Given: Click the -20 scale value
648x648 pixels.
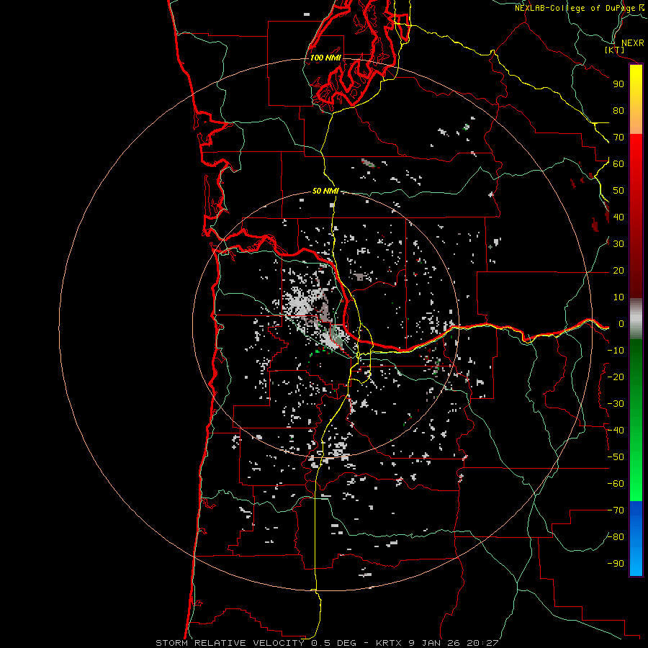Looking at the screenshot, I should coord(616,377).
